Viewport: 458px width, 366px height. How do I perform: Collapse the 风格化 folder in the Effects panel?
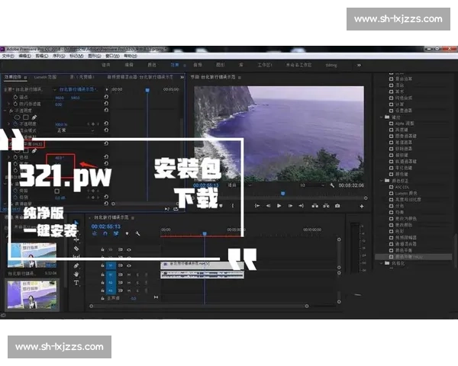[x=381, y=263]
